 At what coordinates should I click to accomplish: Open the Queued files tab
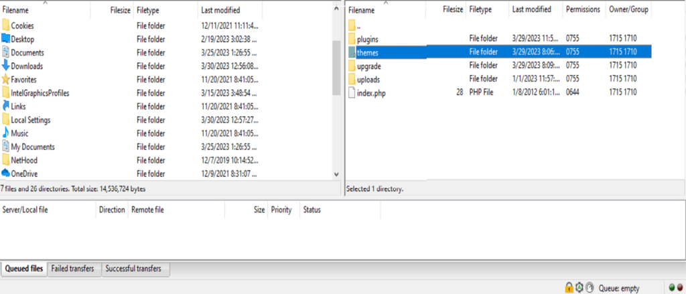tap(24, 269)
